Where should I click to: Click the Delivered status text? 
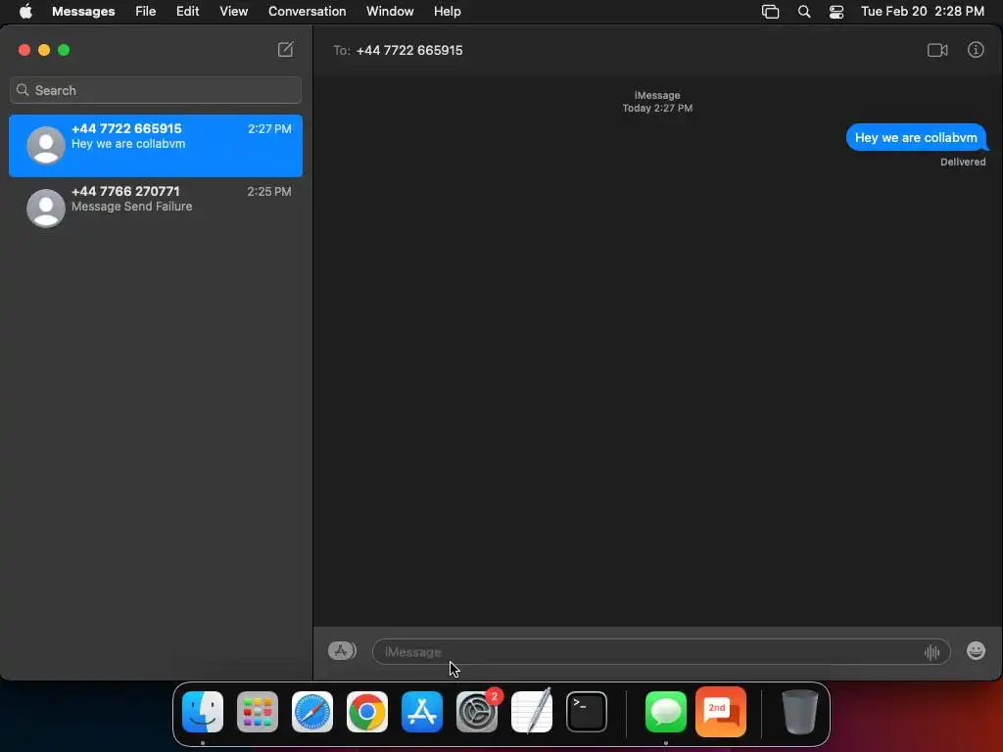coord(963,162)
